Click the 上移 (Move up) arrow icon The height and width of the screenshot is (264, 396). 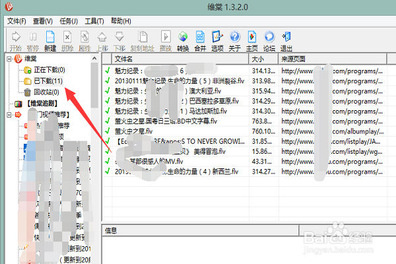pyautogui.click(x=102, y=41)
